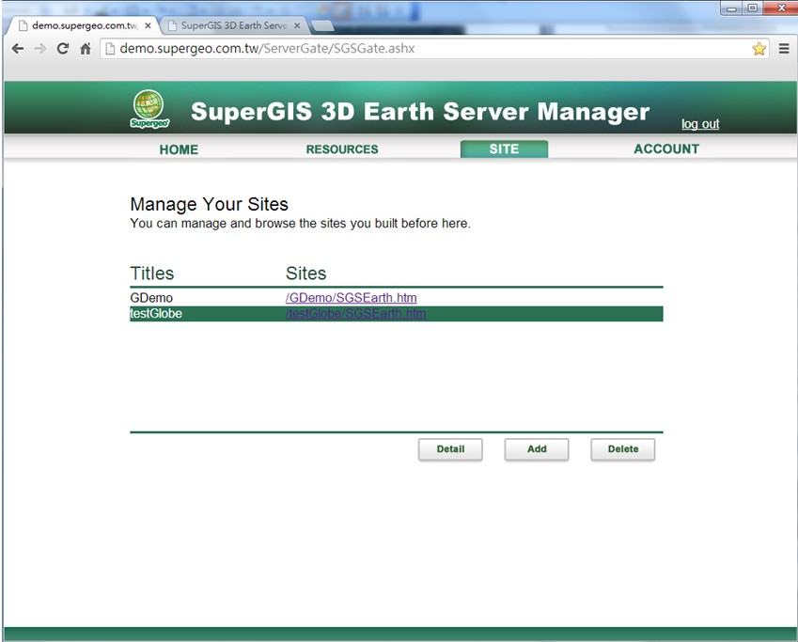The width and height of the screenshot is (798, 642).
Task: Click the Delete button
Action: click(623, 449)
